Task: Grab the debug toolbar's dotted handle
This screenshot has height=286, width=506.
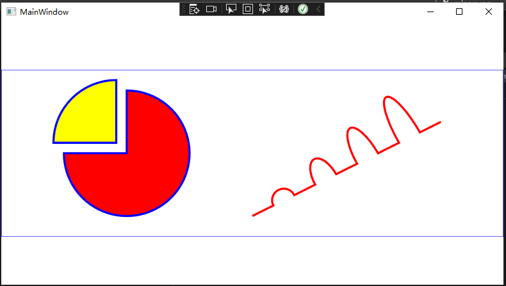Action: click(x=184, y=10)
